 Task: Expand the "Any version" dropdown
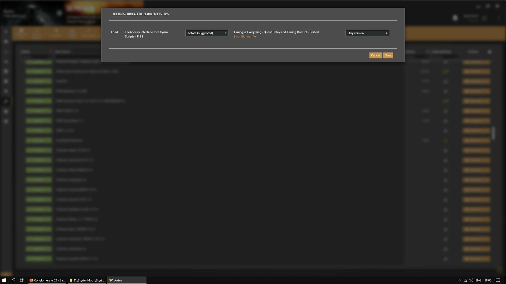coord(367,33)
